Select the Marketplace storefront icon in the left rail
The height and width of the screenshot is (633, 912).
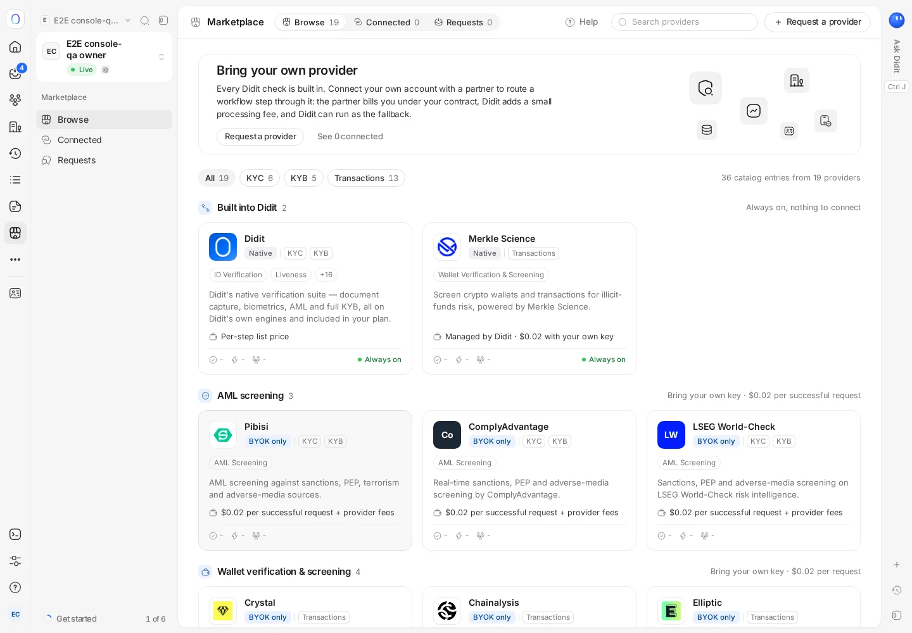pyautogui.click(x=15, y=233)
